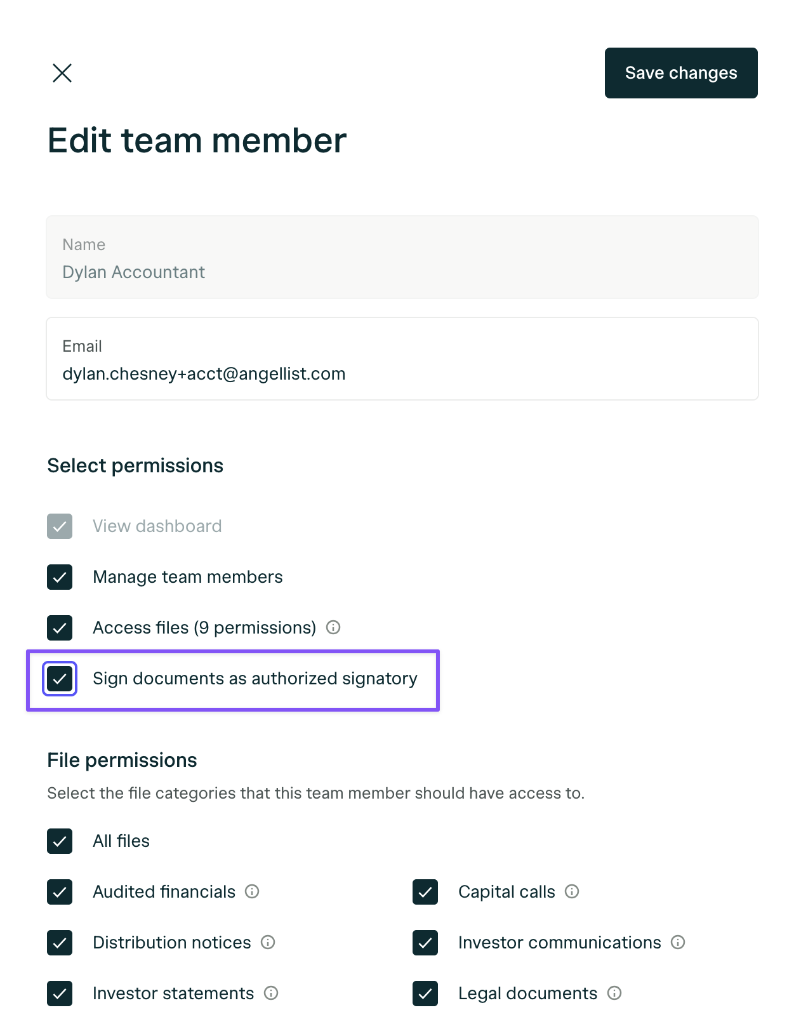Image resolution: width=801 pixels, height=1017 pixels.
Task: Uncheck Investor communications checkbox
Action: coord(425,943)
